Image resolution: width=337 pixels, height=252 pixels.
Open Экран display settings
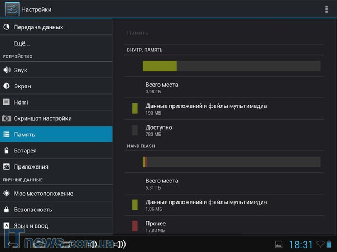[x=56, y=86]
